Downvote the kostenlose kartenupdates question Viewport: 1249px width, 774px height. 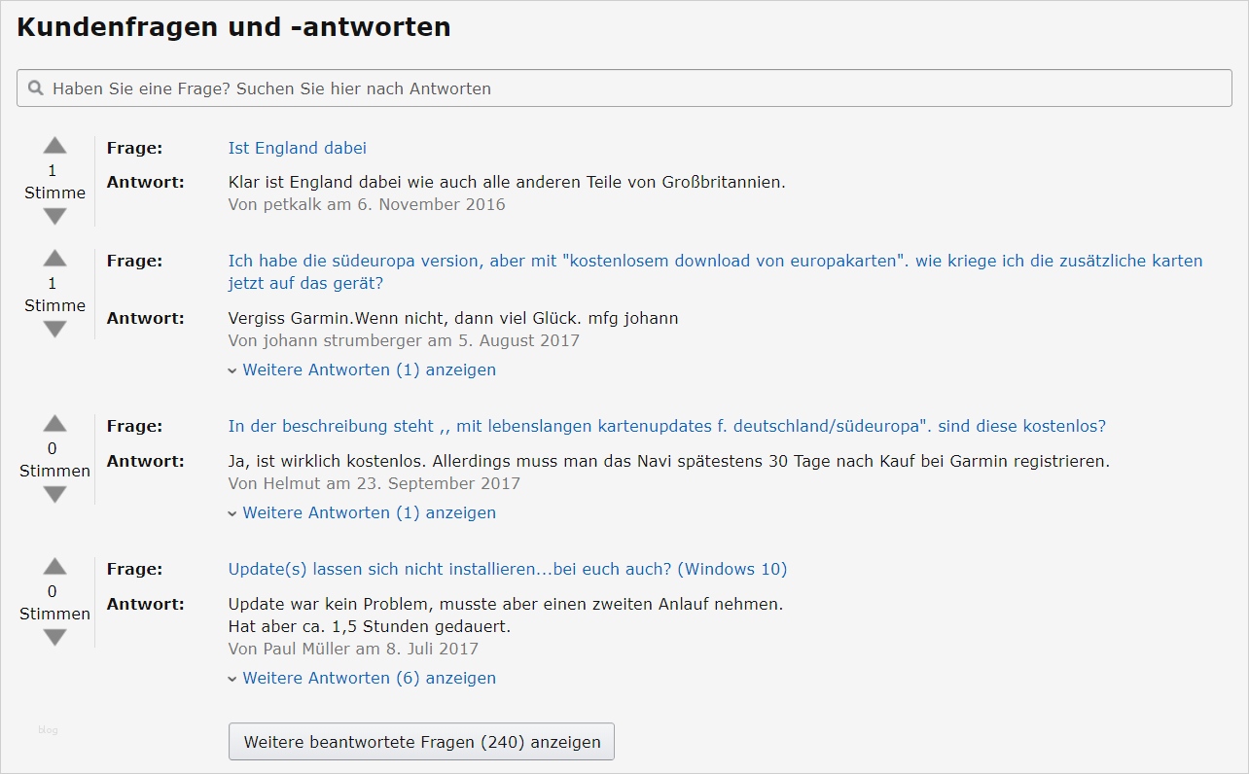coord(54,494)
